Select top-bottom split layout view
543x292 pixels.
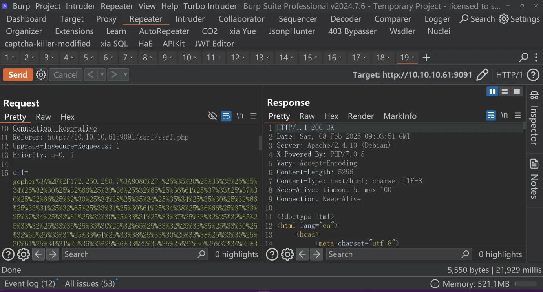point(505,91)
